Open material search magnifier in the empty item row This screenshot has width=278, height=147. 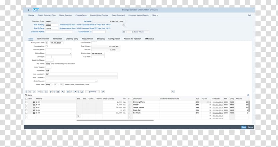78,116
